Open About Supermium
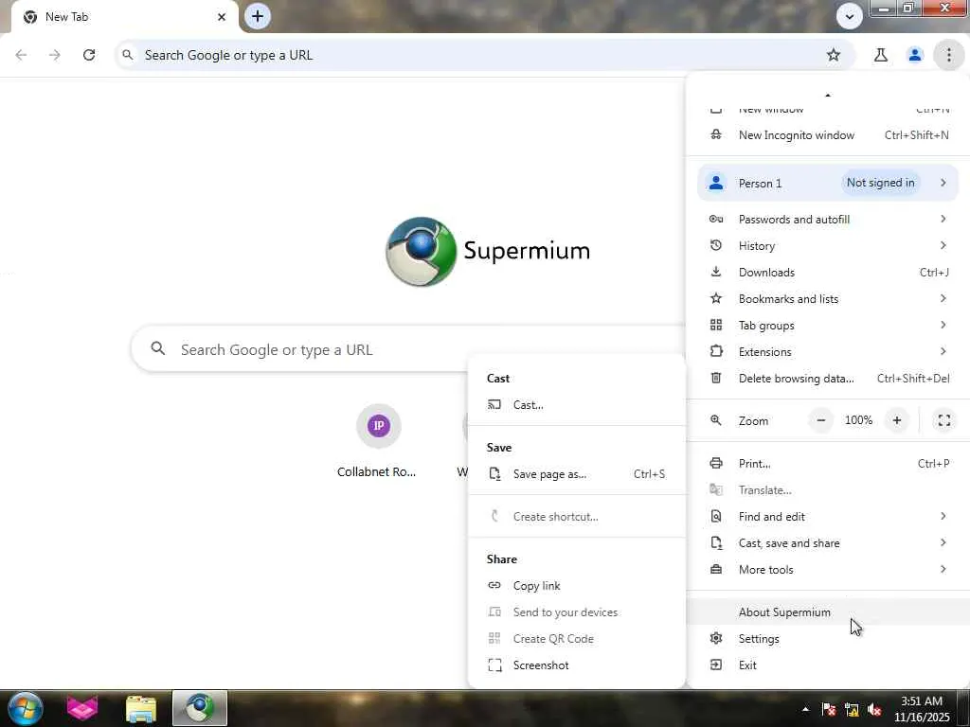The image size is (970, 727). click(828, 612)
